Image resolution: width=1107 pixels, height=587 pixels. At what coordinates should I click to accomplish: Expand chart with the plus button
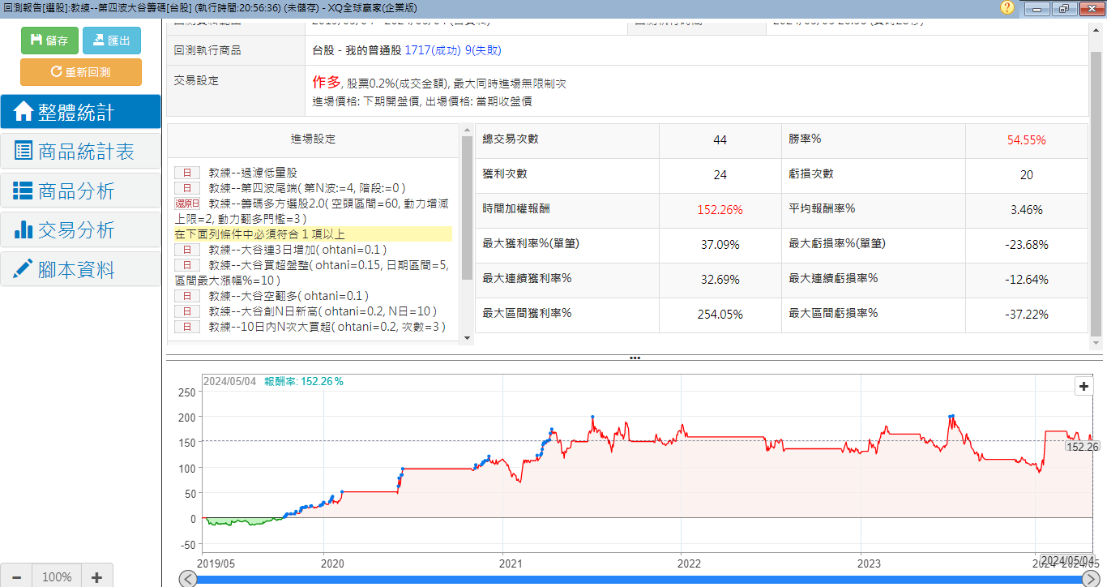(1083, 387)
